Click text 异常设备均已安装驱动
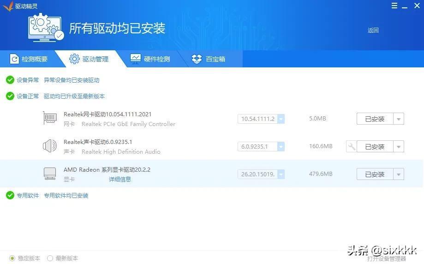Image resolution: width=424 pixels, height=264 pixels. (72, 80)
